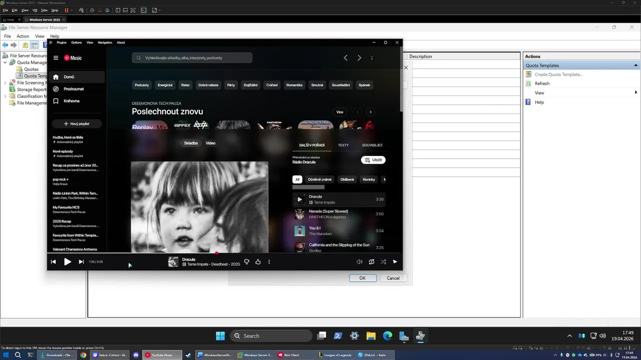Click Back arrow in File Server Resource Manager
Image resolution: width=641 pixels, height=360 pixels.
click(x=6, y=45)
